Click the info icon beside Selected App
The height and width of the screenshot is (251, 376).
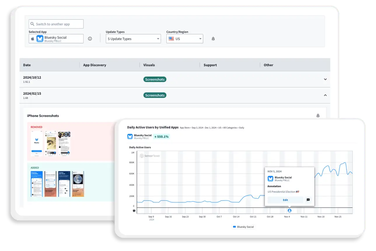click(90, 38)
